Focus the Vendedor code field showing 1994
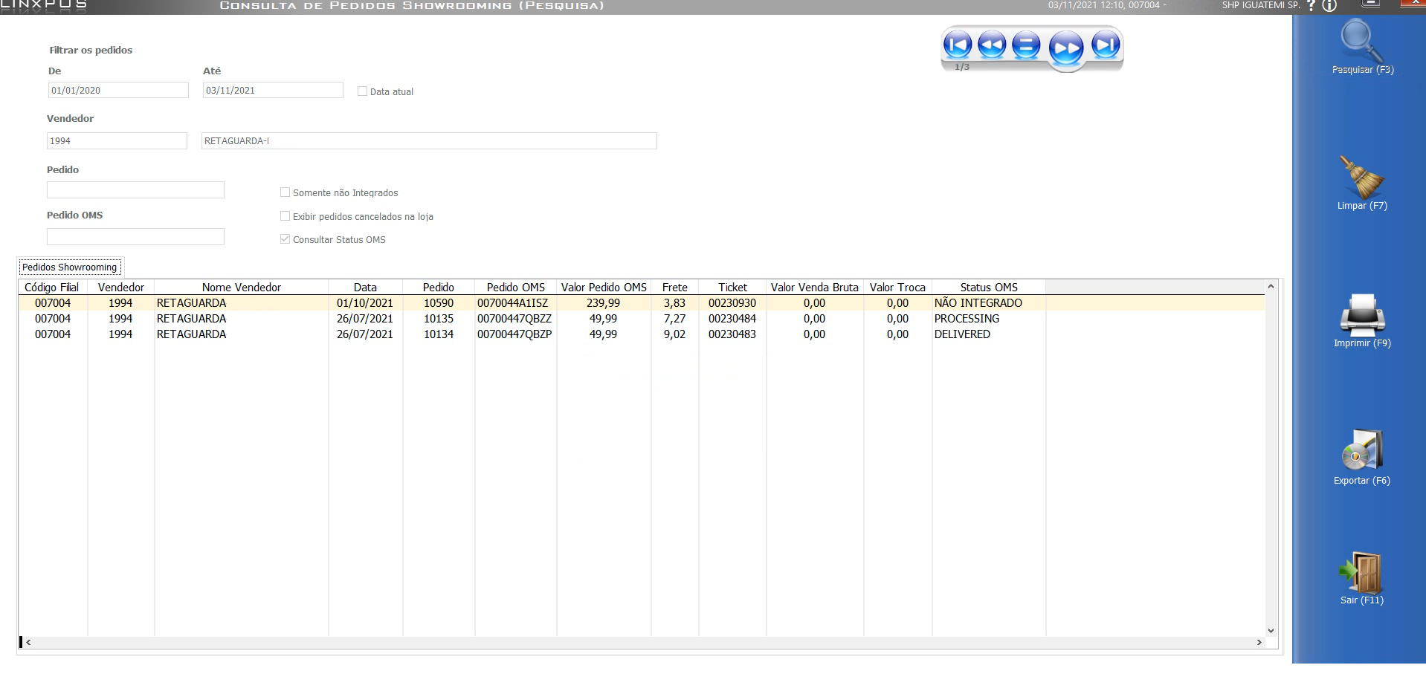The height and width of the screenshot is (694, 1426). tap(117, 140)
